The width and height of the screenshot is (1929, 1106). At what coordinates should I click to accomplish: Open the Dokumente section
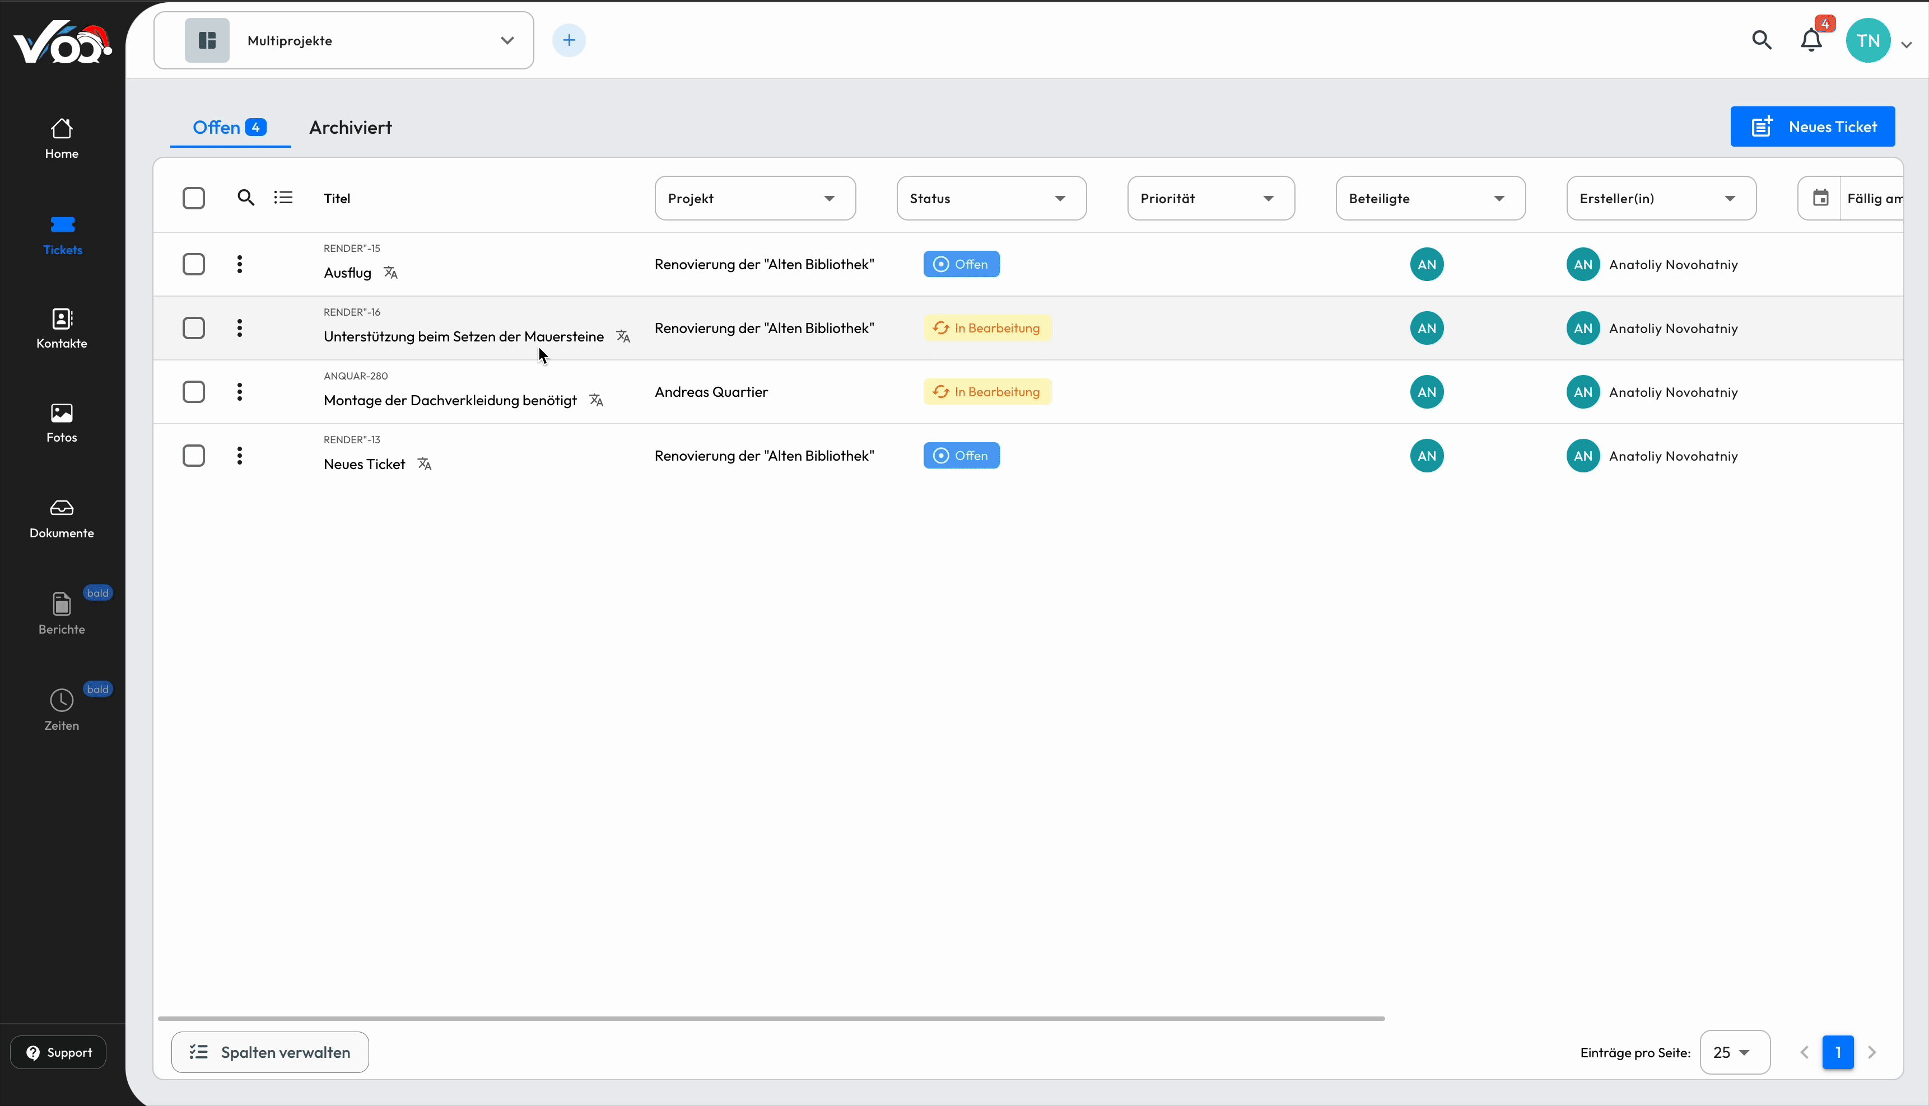(x=61, y=517)
